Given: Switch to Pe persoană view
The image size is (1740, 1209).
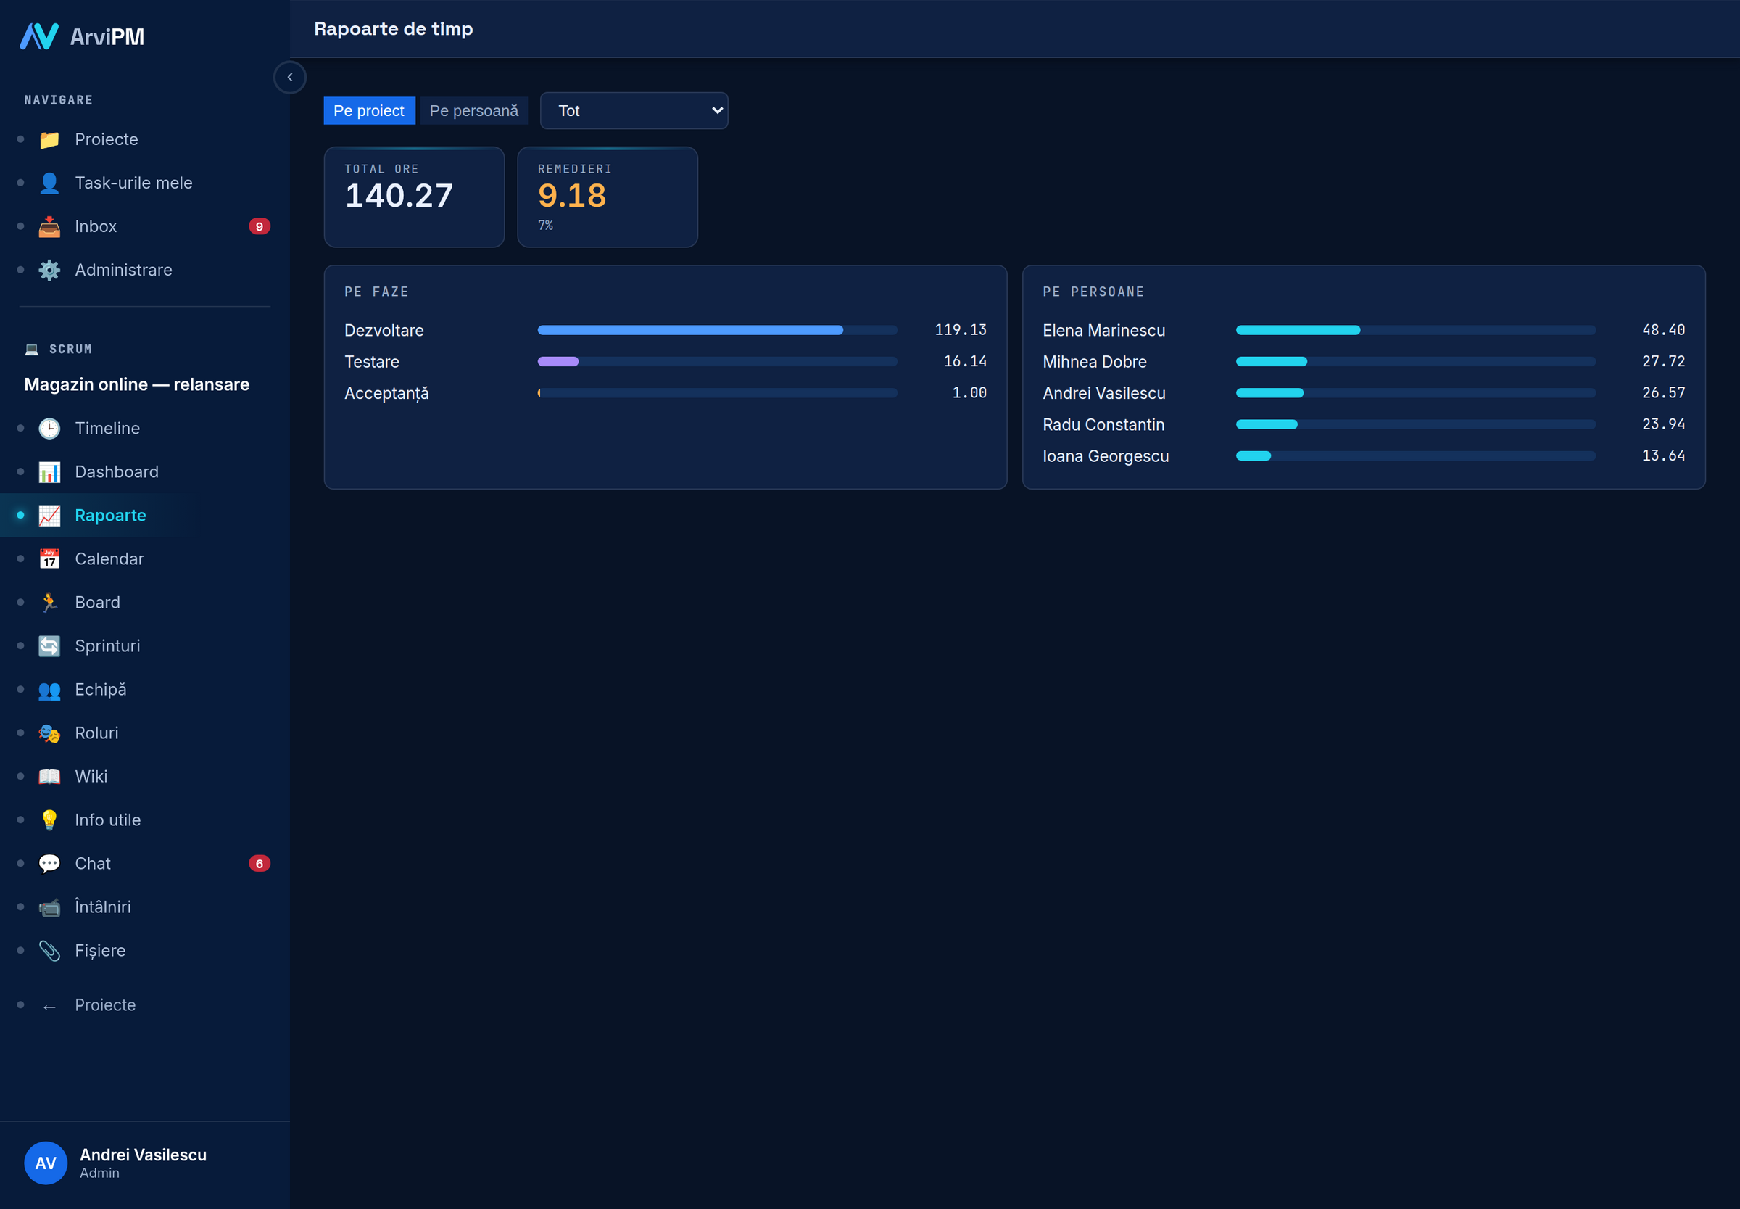Looking at the screenshot, I should (474, 110).
